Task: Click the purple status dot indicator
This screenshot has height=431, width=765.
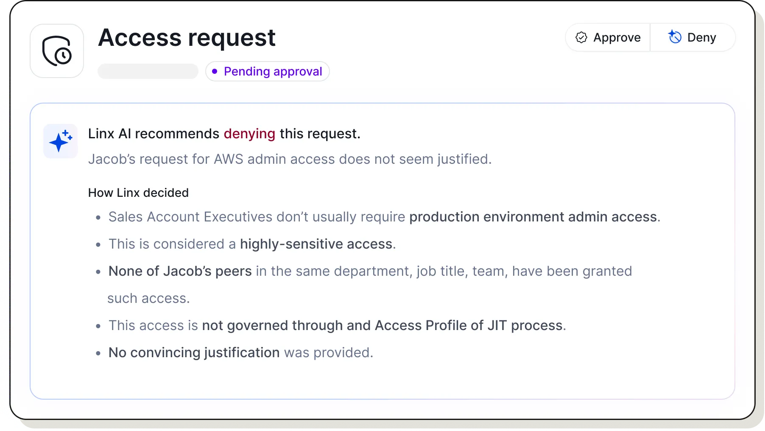Action: tap(215, 71)
